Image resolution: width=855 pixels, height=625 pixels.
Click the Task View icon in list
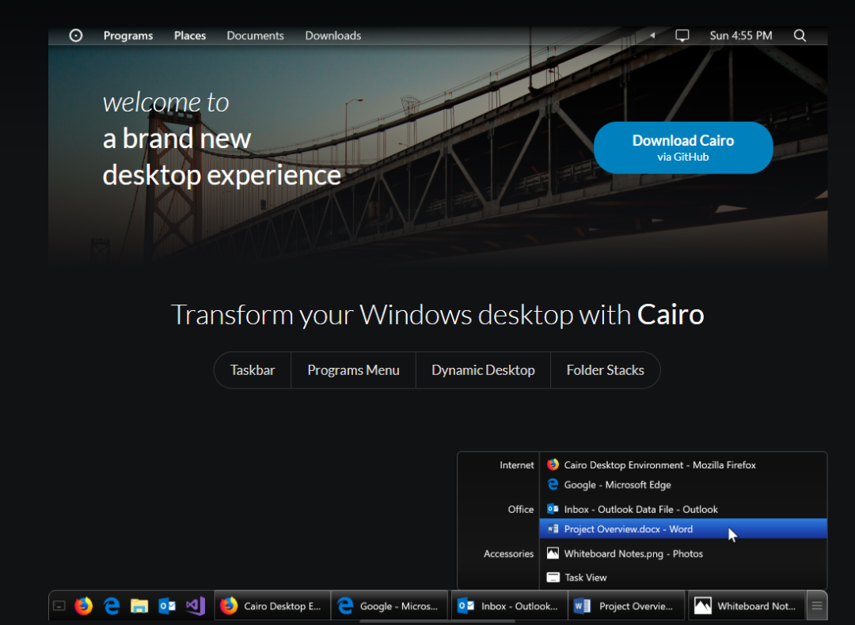[553, 577]
